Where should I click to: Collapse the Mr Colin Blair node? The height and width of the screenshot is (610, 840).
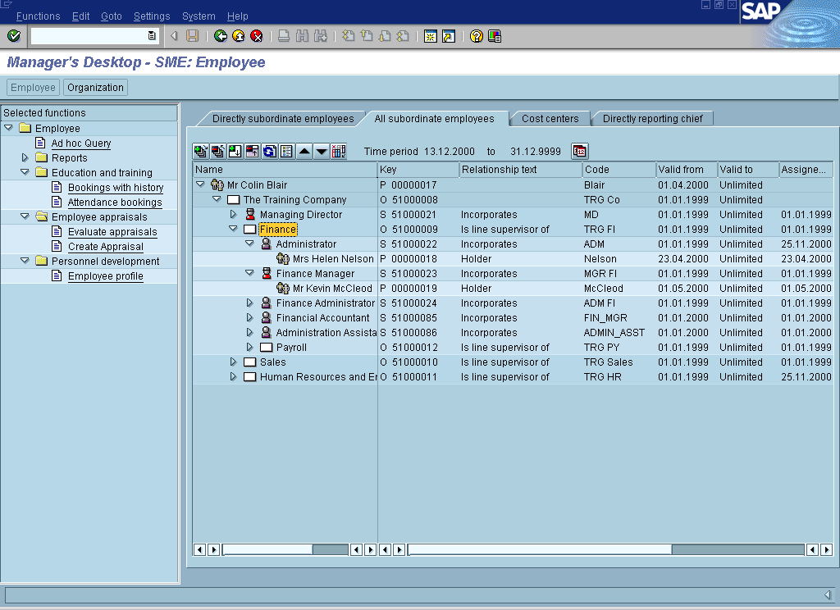pyautogui.click(x=200, y=184)
